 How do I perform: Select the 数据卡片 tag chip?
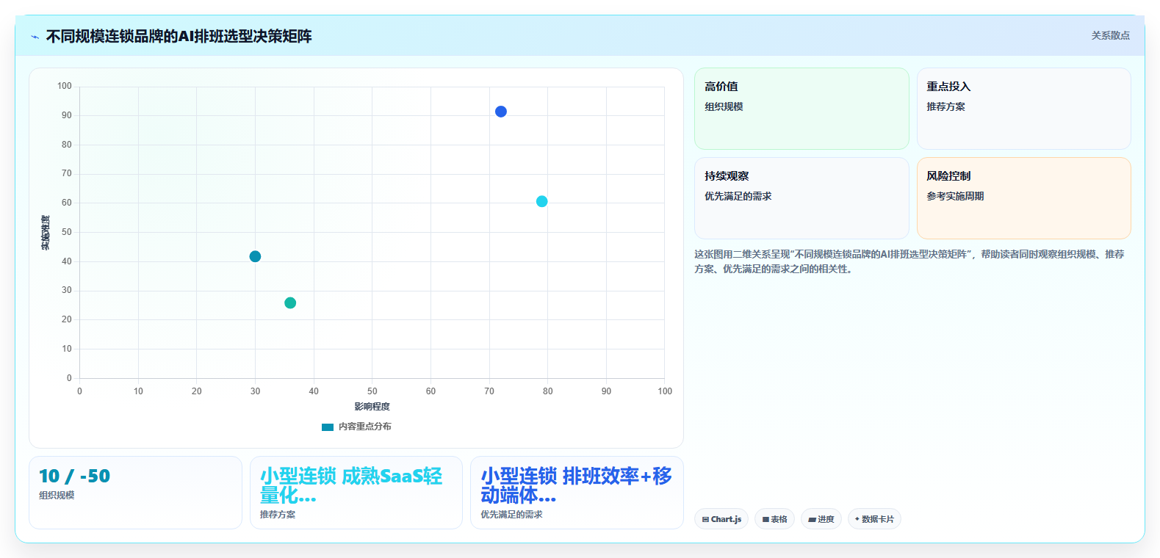pyautogui.click(x=874, y=519)
